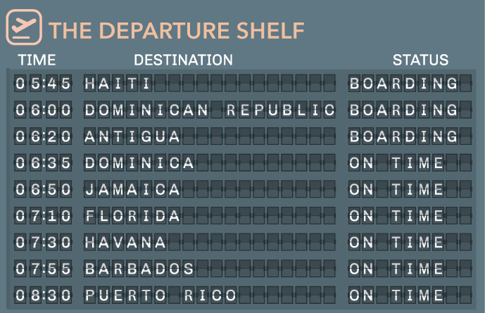
Task: Click Boarding status for Haiti
Action: (403, 83)
